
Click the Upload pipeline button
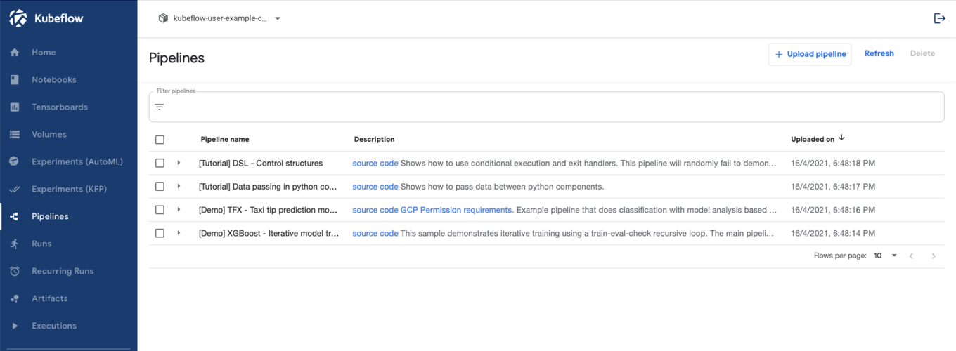[x=809, y=54]
